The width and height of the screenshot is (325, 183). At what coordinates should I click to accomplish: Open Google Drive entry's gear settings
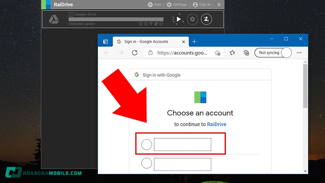pyautogui.click(x=193, y=19)
